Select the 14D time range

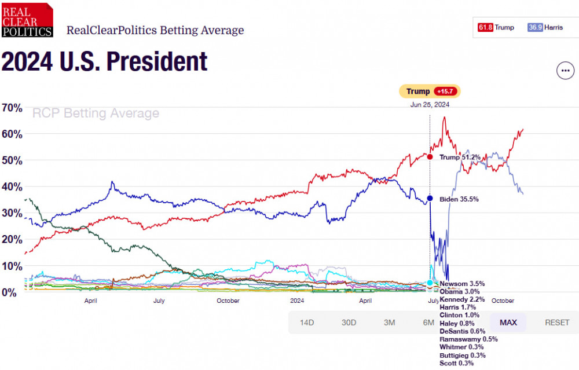coord(308,323)
